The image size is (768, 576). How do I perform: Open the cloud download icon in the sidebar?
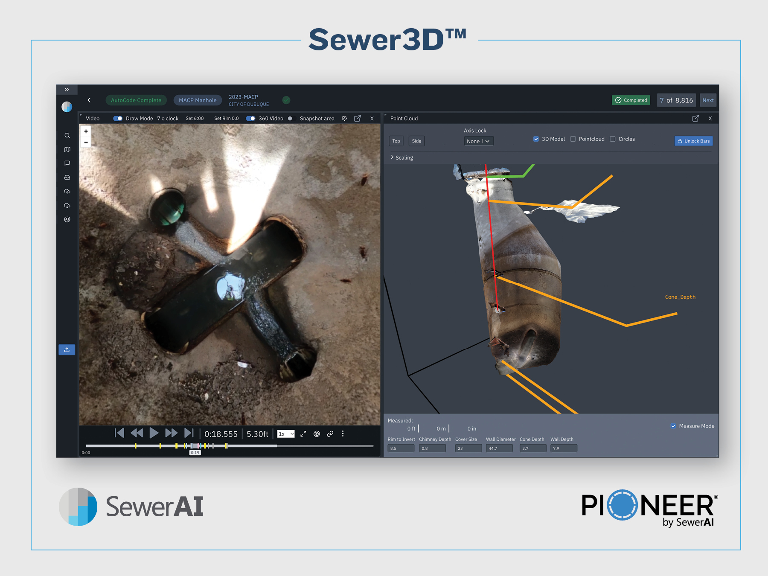67,206
